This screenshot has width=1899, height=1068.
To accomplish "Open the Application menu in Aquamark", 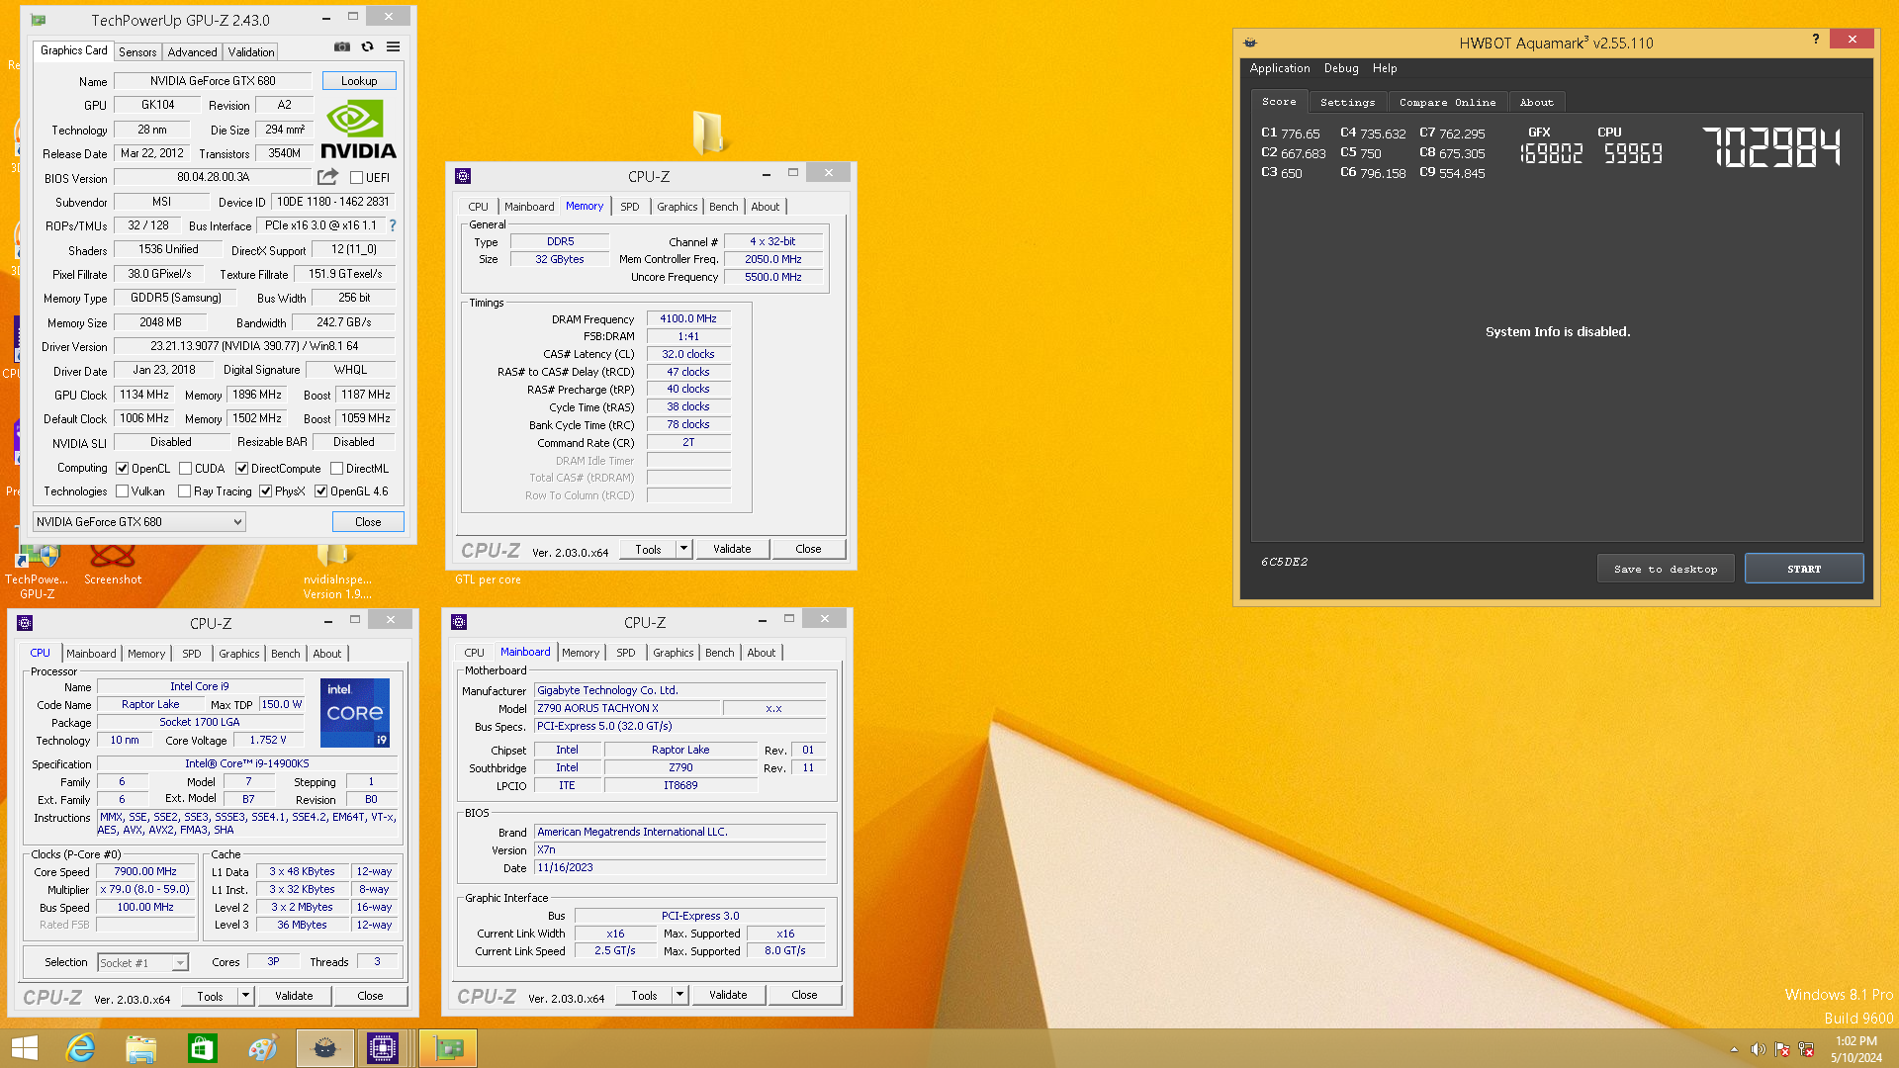I will coord(1280,68).
